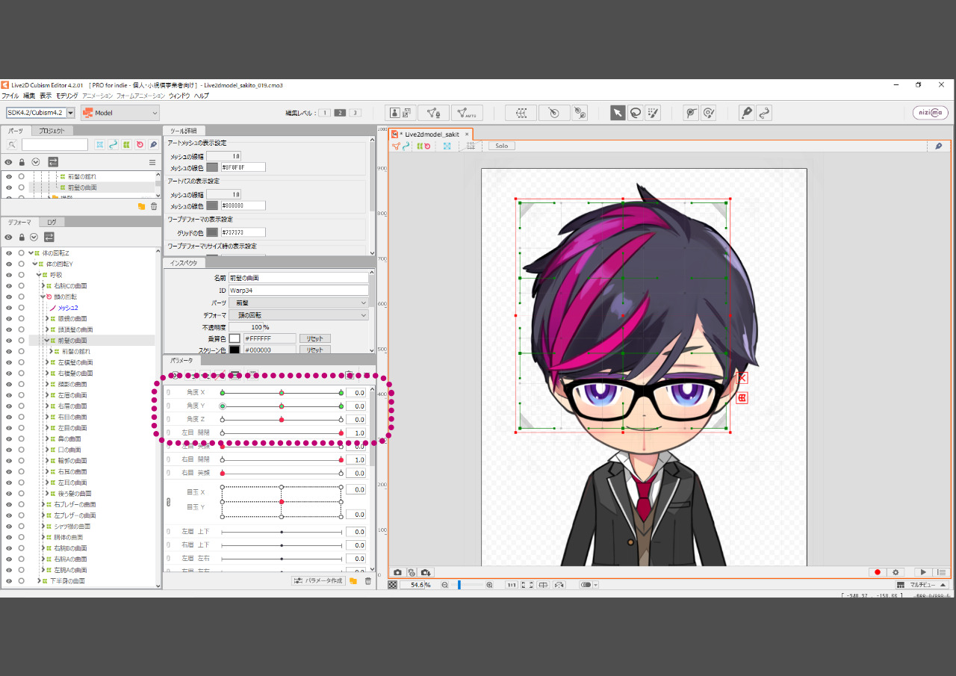Toggle visibility eye of 頭の回転 deformer
This screenshot has height=676, width=956.
pyautogui.click(x=9, y=297)
